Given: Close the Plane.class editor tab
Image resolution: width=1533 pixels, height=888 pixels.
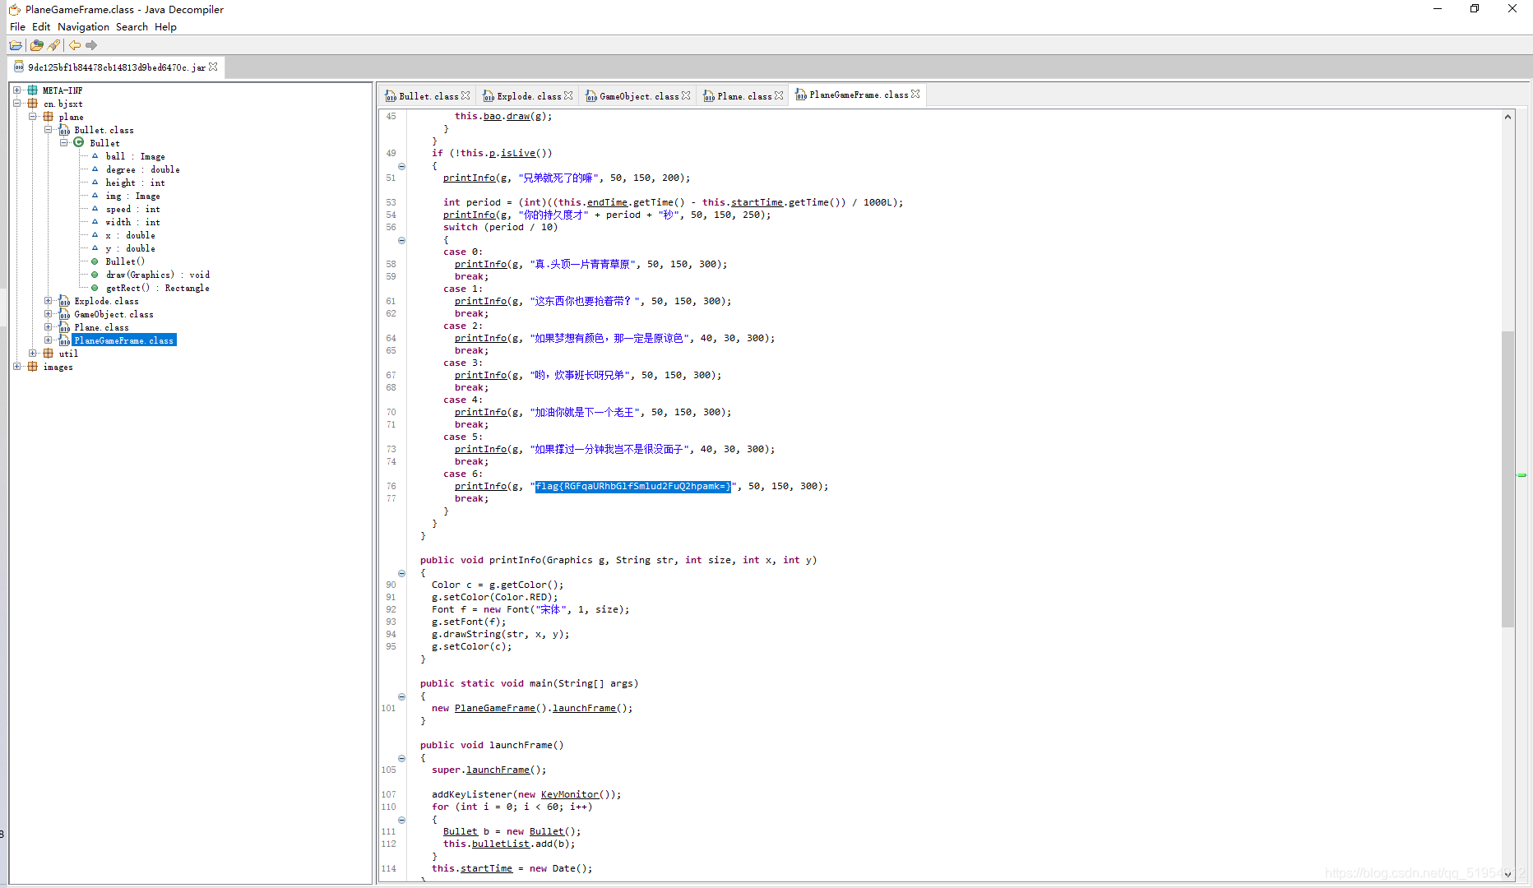Looking at the screenshot, I should tap(779, 96).
